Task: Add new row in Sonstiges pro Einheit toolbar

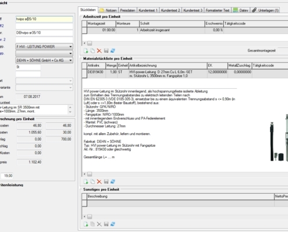Action: (86, 224)
